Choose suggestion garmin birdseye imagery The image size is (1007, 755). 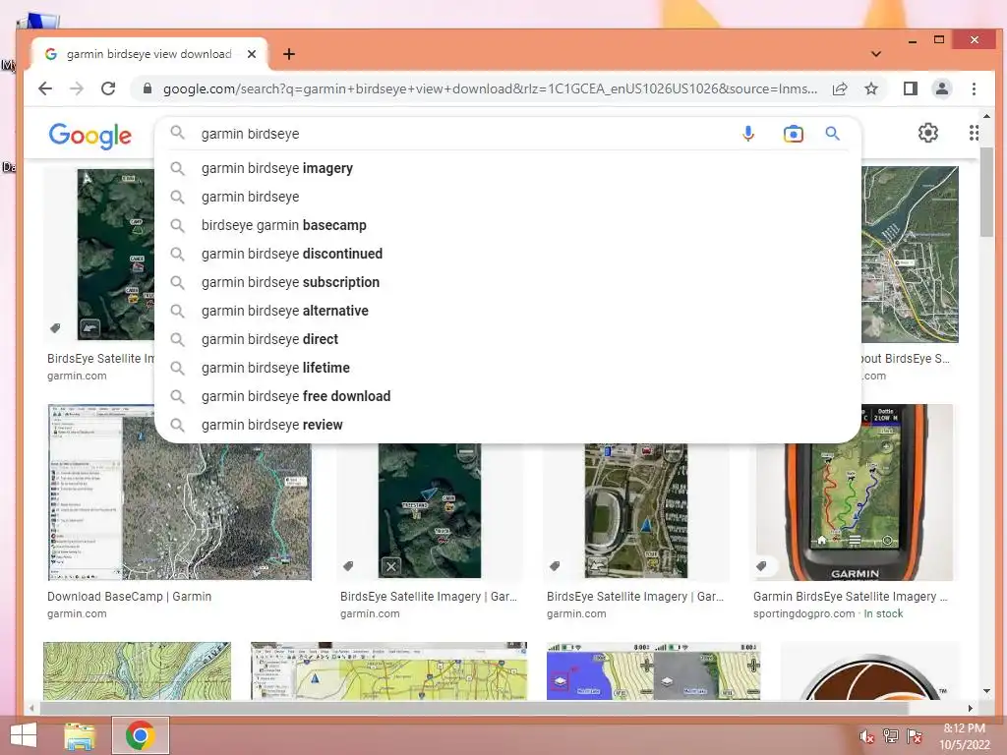(x=507, y=168)
